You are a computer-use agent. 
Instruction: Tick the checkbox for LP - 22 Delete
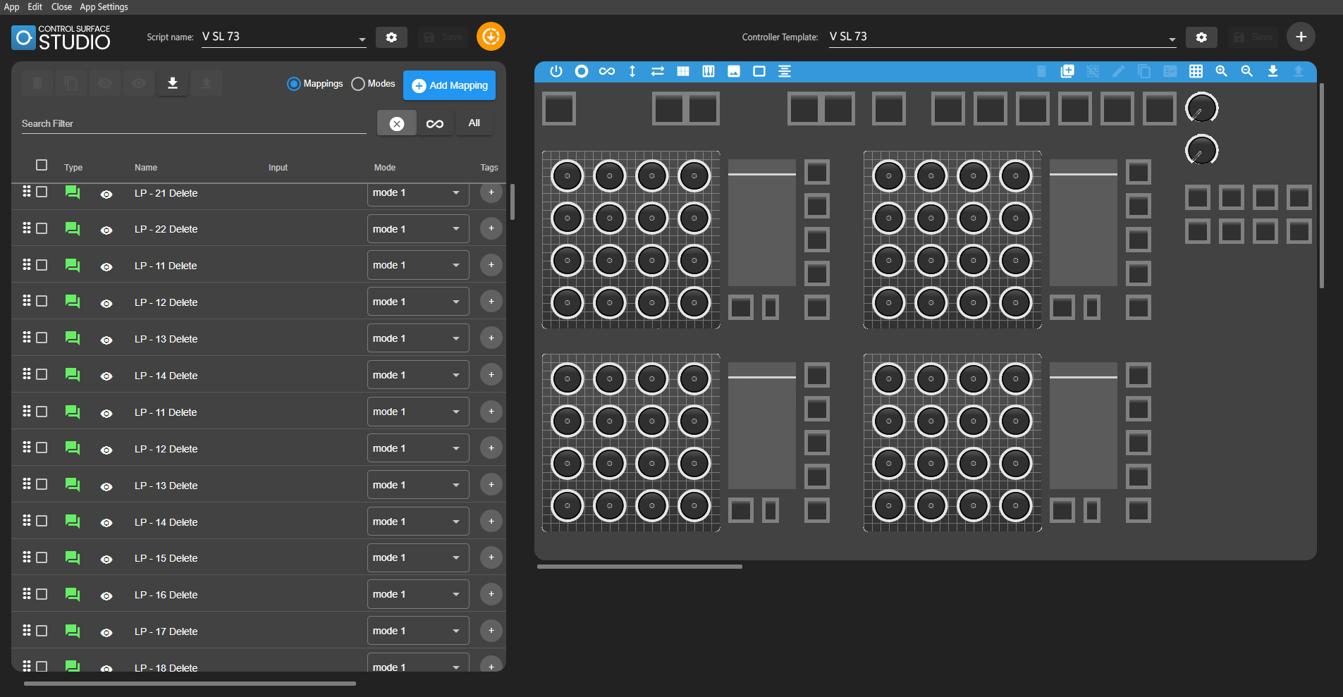click(x=42, y=228)
